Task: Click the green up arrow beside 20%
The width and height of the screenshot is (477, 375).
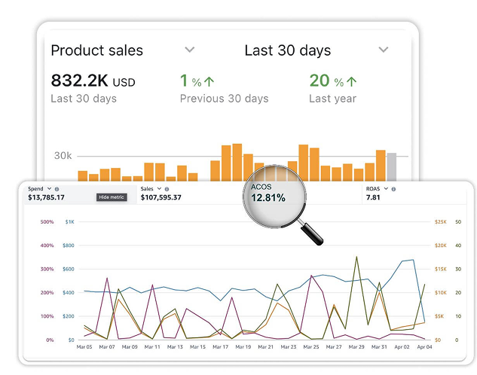Action: 351,81
